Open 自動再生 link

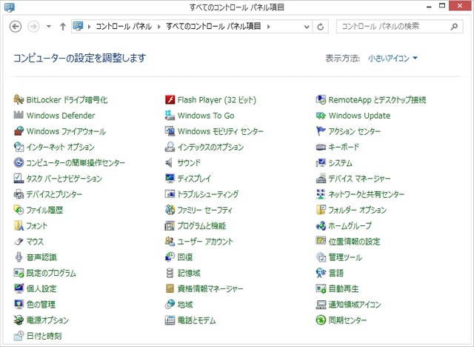tap(344, 288)
